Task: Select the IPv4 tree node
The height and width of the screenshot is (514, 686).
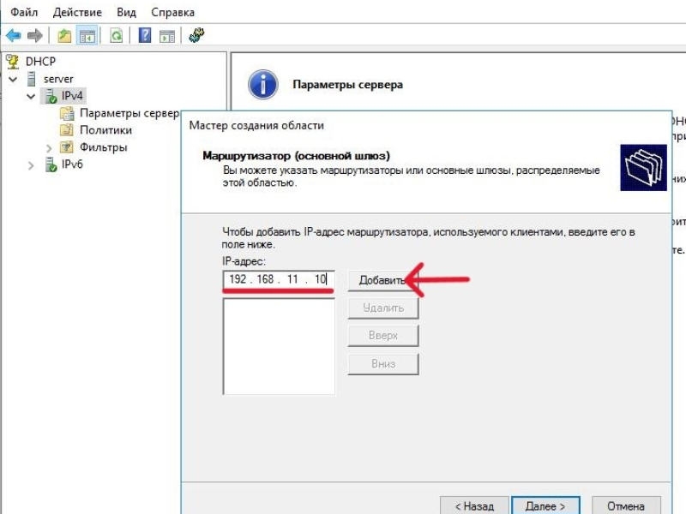Action: (x=72, y=96)
